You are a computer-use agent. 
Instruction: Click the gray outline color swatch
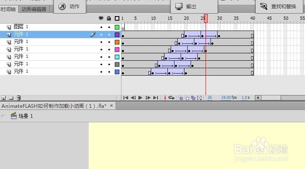pyautogui.click(x=117, y=64)
